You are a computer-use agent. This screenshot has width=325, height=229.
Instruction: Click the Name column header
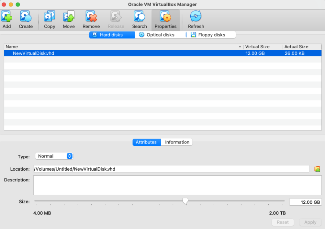pyautogui.click(x=124, y=47)
